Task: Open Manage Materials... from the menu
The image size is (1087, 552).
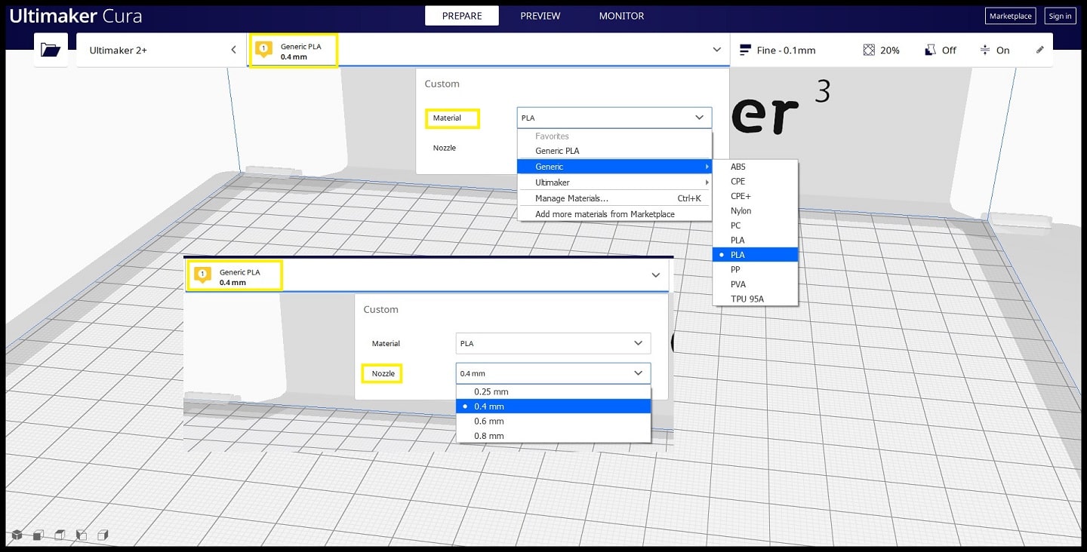Action: tap(614, 198)
